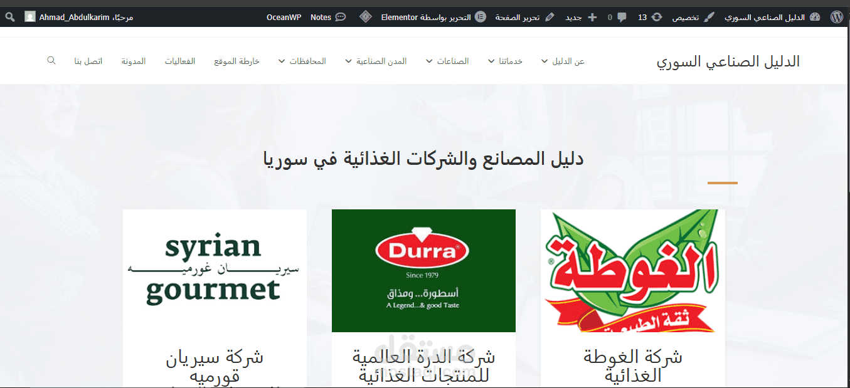Select the Customize paintbrush icon
This screenshot has height=388, width=850.
(709, 16)
